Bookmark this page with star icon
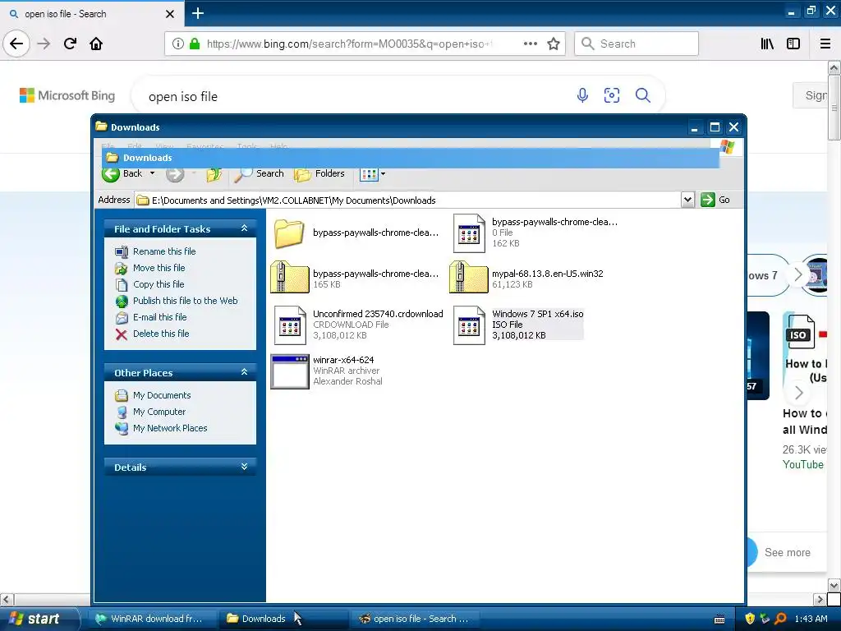 (x=554, y=44)
